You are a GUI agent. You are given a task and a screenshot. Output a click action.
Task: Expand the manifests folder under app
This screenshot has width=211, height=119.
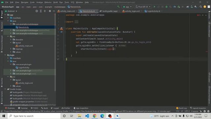point(8,18)
